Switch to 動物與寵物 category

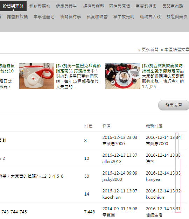coord(40,6)
